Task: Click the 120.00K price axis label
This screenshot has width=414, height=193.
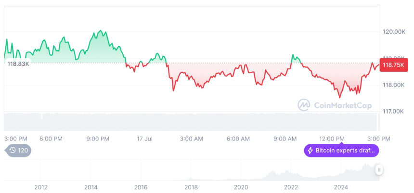Action: (x=394, y=32)
